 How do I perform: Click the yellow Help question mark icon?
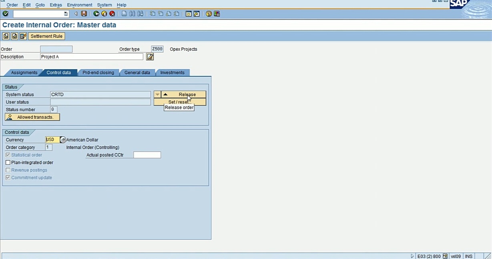pyautogui.click(x=209, y=14)
